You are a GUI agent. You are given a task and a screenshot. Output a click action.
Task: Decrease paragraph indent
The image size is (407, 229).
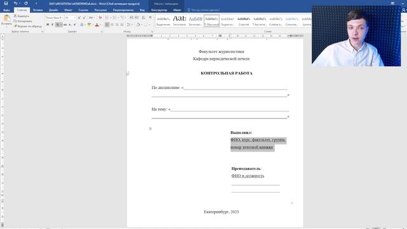click(132, 18)
